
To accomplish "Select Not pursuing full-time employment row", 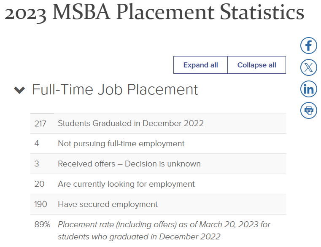I will (158, 143).
